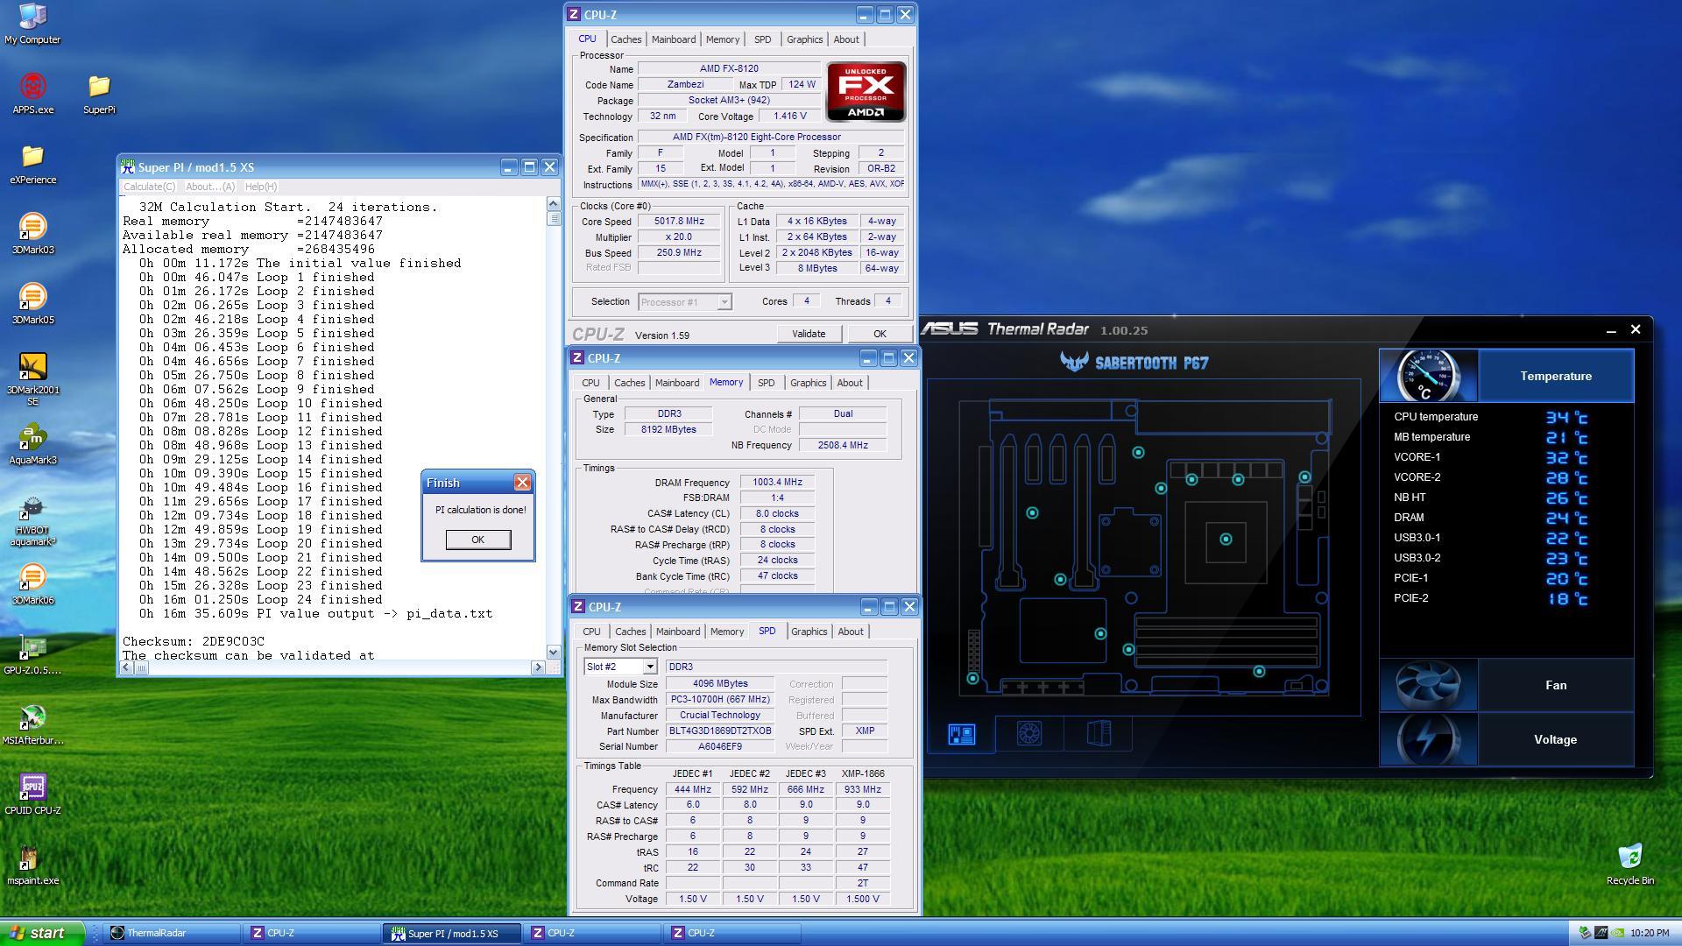1682x946 pixels.
Task: Click the XMP-1866 column header
Action: (x=863, y=773)
